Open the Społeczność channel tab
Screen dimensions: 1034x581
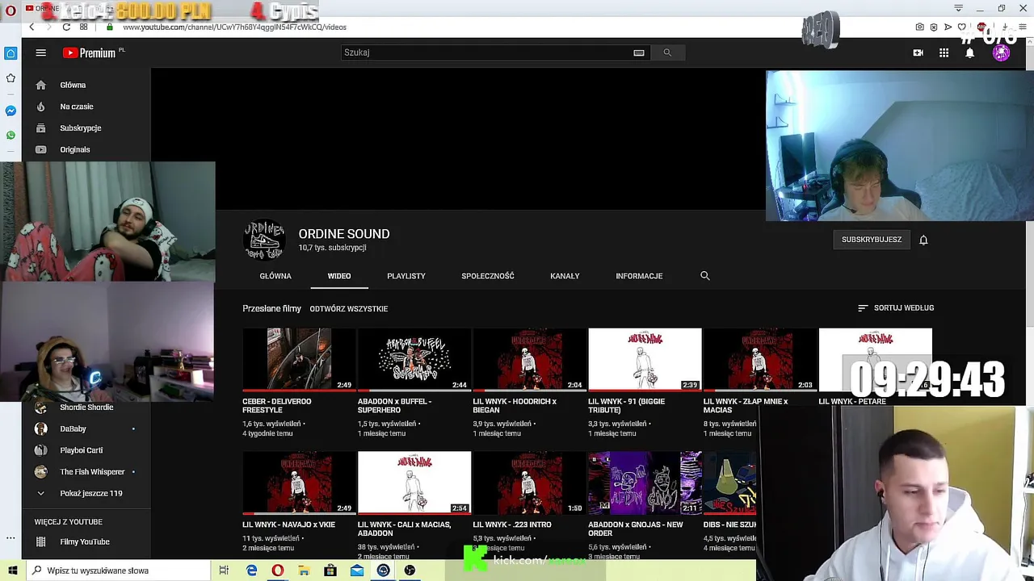[x=488, y=276]
